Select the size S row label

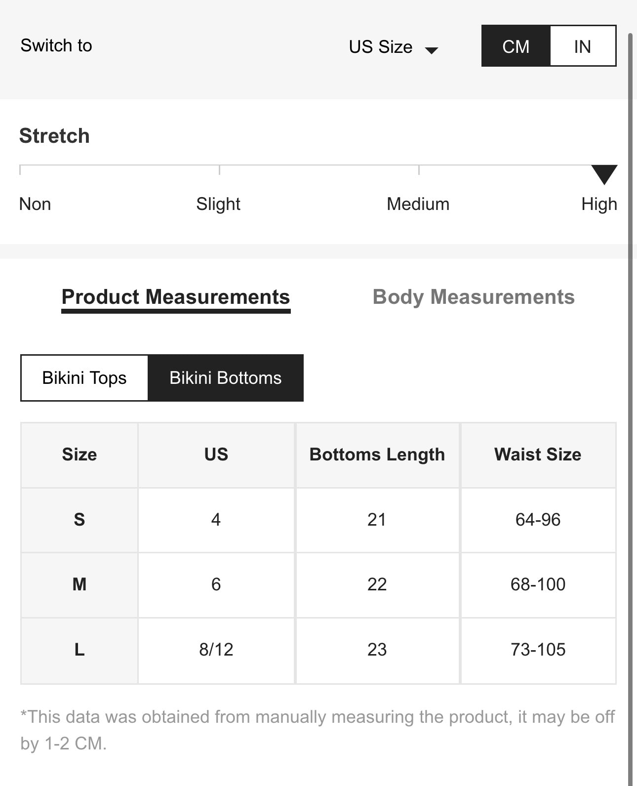coord(80,520)
